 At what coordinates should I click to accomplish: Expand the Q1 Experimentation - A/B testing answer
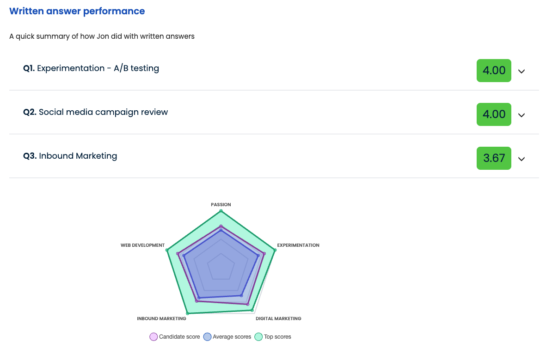[521, 71]
